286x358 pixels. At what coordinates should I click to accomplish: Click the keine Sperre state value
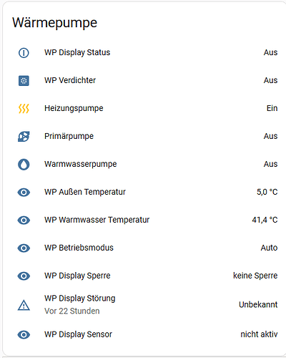click(255, 276)
